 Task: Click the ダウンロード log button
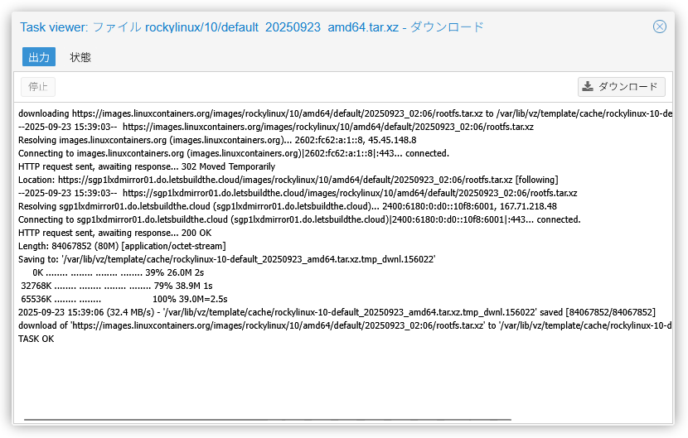click(621, 87)
